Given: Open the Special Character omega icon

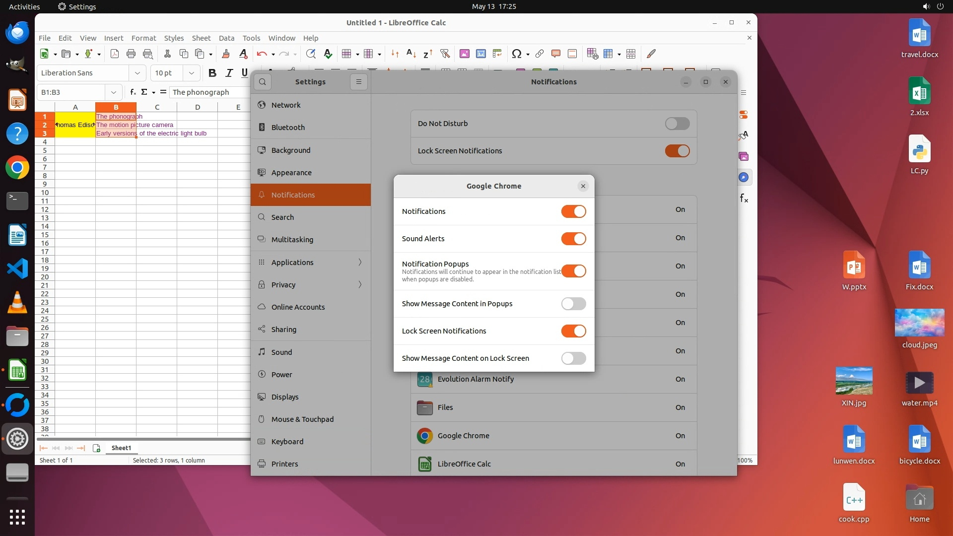Looking at the screenshot, I should point(516,54).
